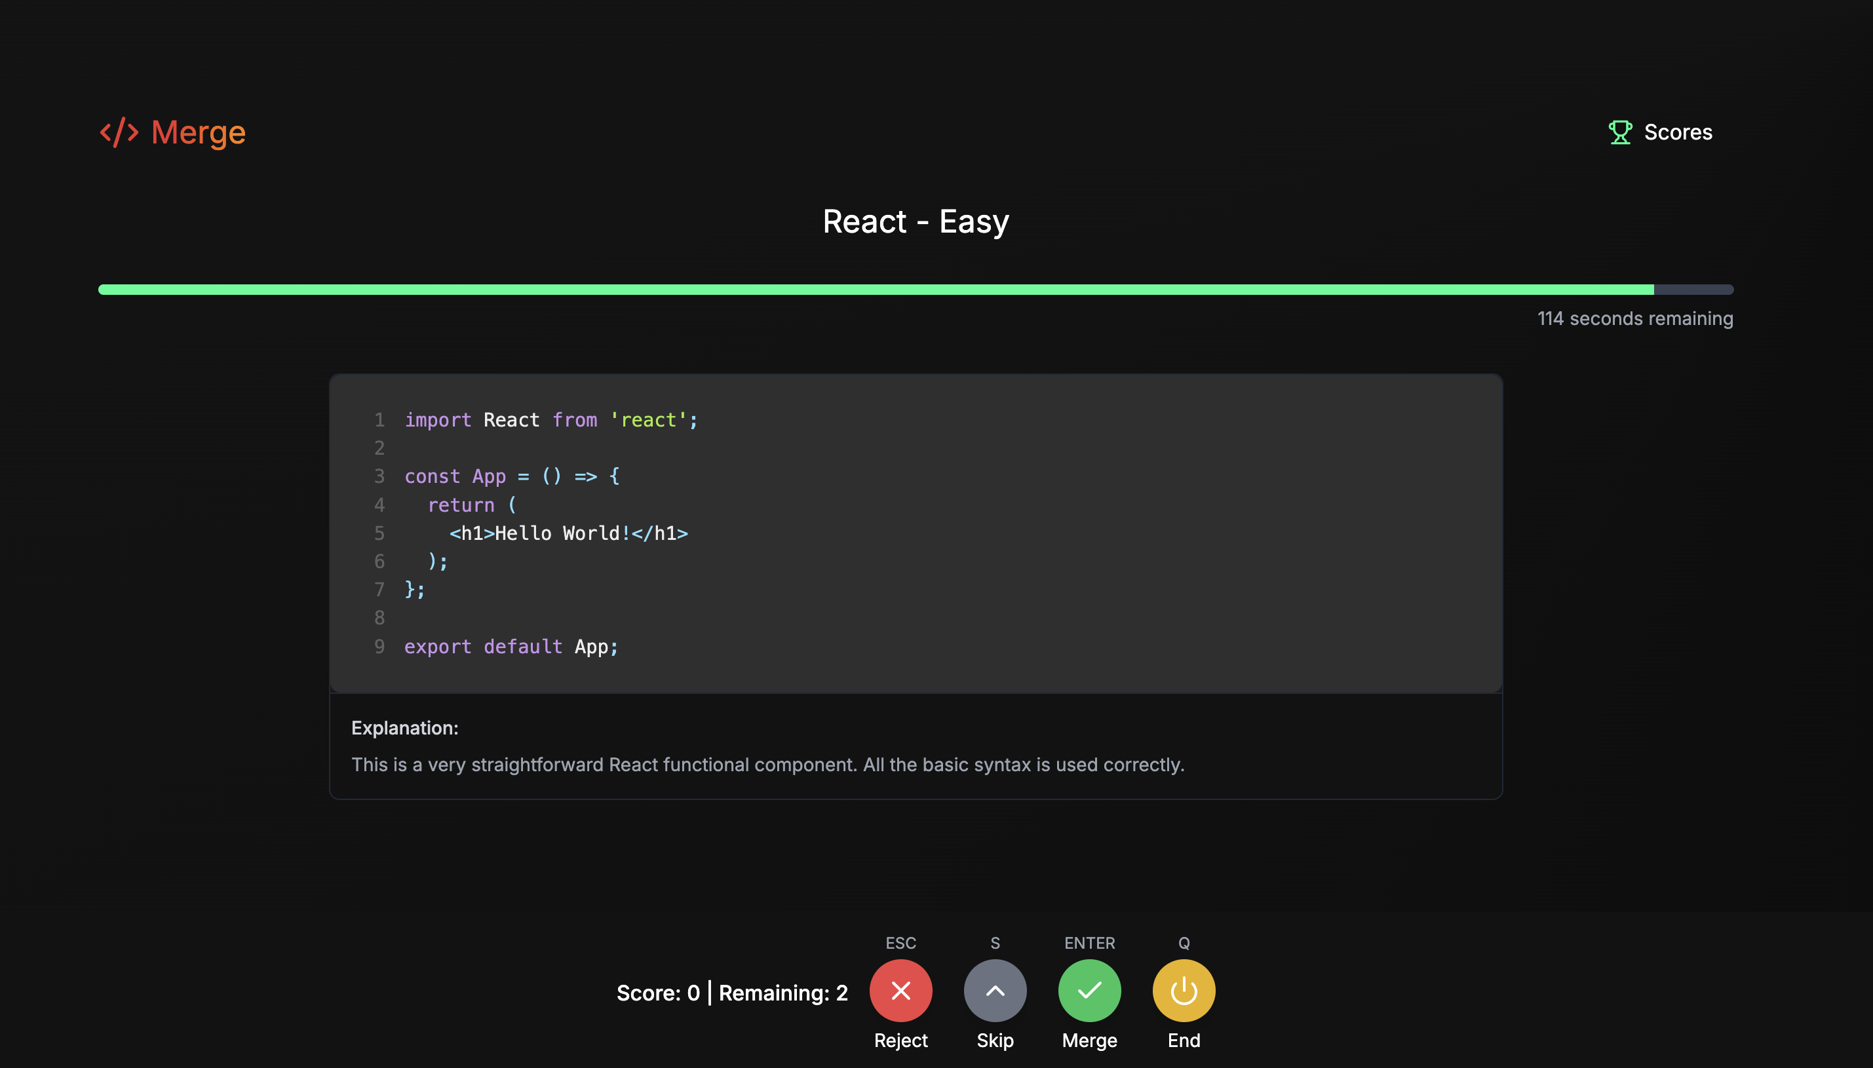
Task: Click the import React code line
Action: 550,419
